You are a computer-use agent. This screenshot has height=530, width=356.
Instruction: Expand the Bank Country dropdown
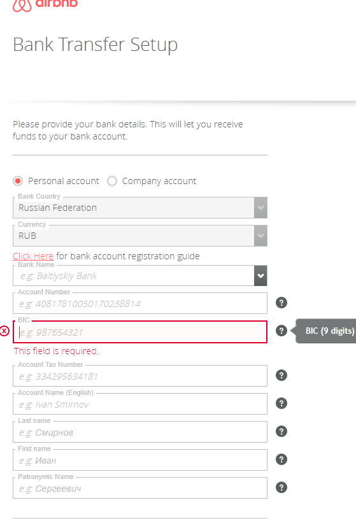coord(140,208)
